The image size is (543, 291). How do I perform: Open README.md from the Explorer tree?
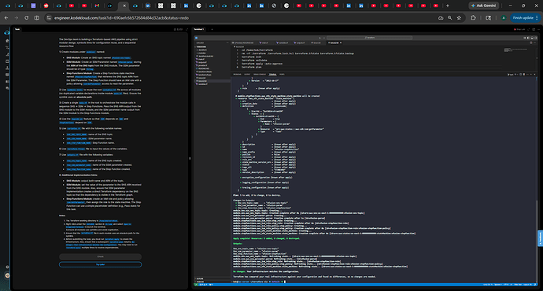(x=203, y=68)
